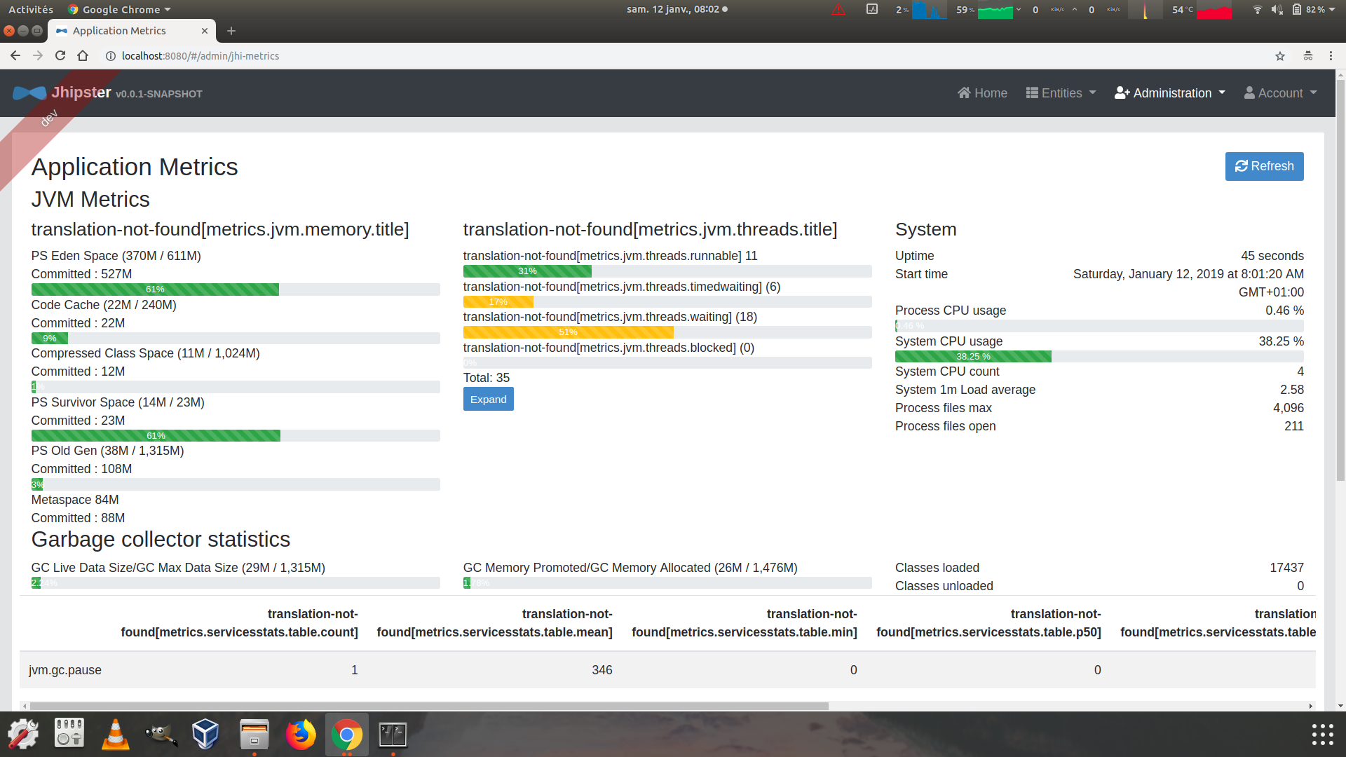Viewport: 1346px width, 757px height.
Task: Click Activities in the top bar
Action: [30, 9]
